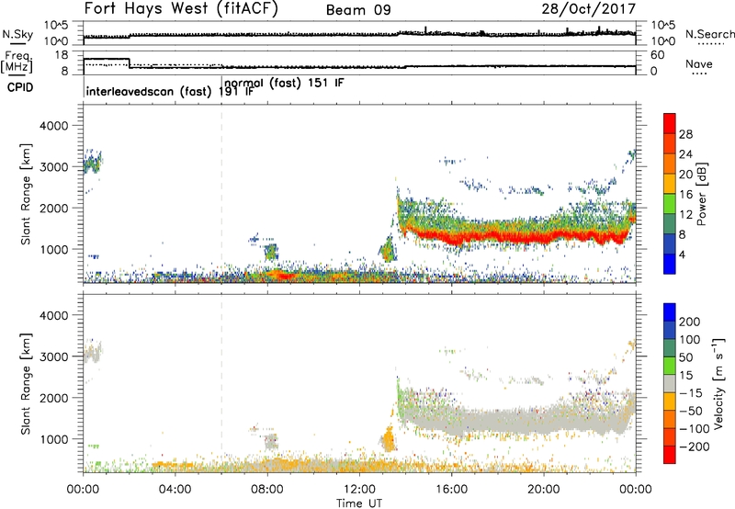
Task: Click the red bottom of Velocity color bar
Action: tap(670, 455)
